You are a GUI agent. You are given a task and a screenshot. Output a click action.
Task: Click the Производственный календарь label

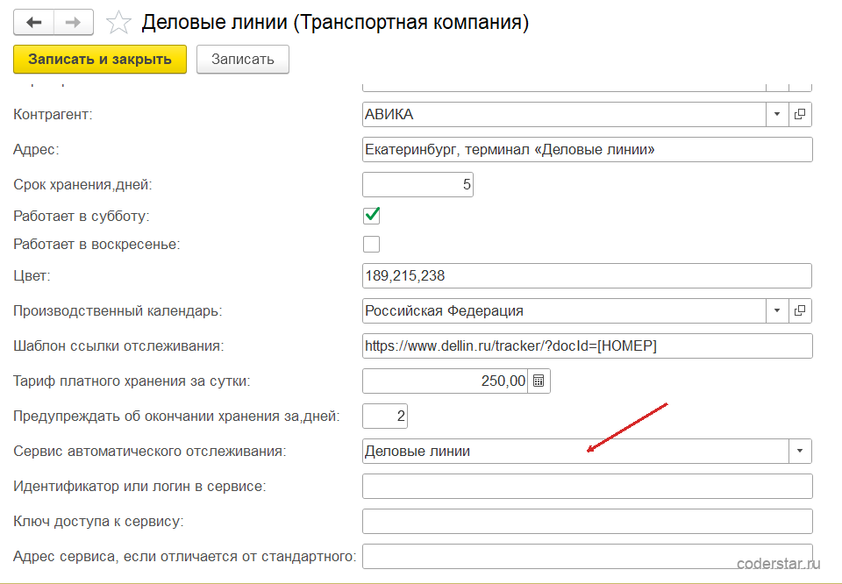point(118,310)
